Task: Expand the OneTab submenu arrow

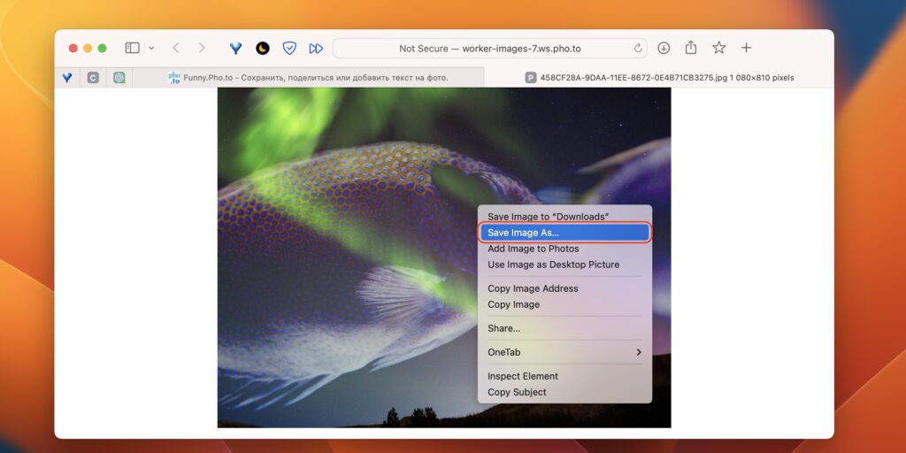Action: click(639, 352)
